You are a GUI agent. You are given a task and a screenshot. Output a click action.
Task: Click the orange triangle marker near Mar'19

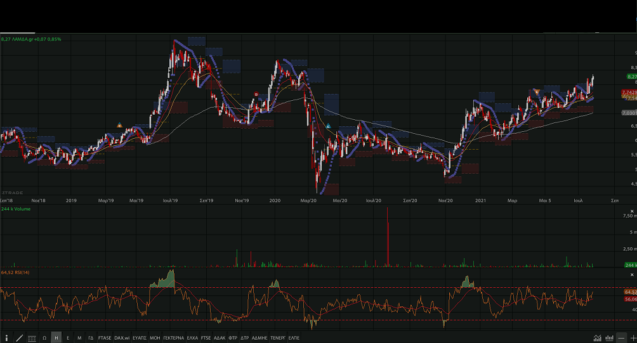[119, 126]
